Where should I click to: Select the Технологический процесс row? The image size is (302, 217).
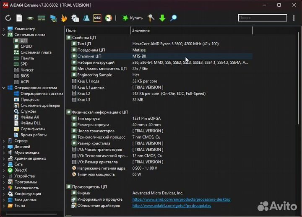[162, 137]
